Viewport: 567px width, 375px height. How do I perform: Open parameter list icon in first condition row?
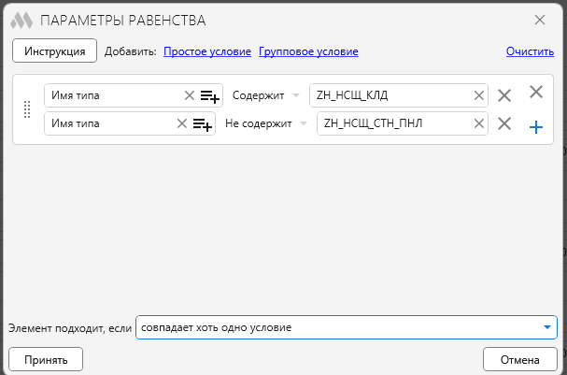tap(210, 96)
